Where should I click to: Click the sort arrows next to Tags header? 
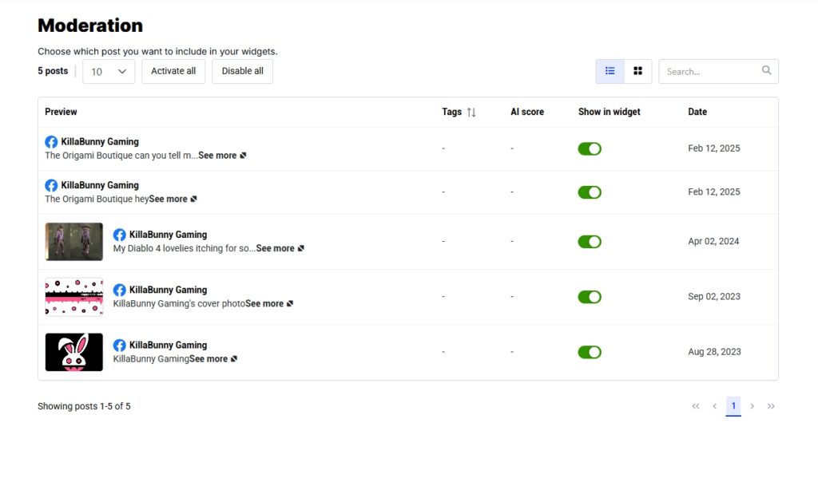click(x=471, y=112)
